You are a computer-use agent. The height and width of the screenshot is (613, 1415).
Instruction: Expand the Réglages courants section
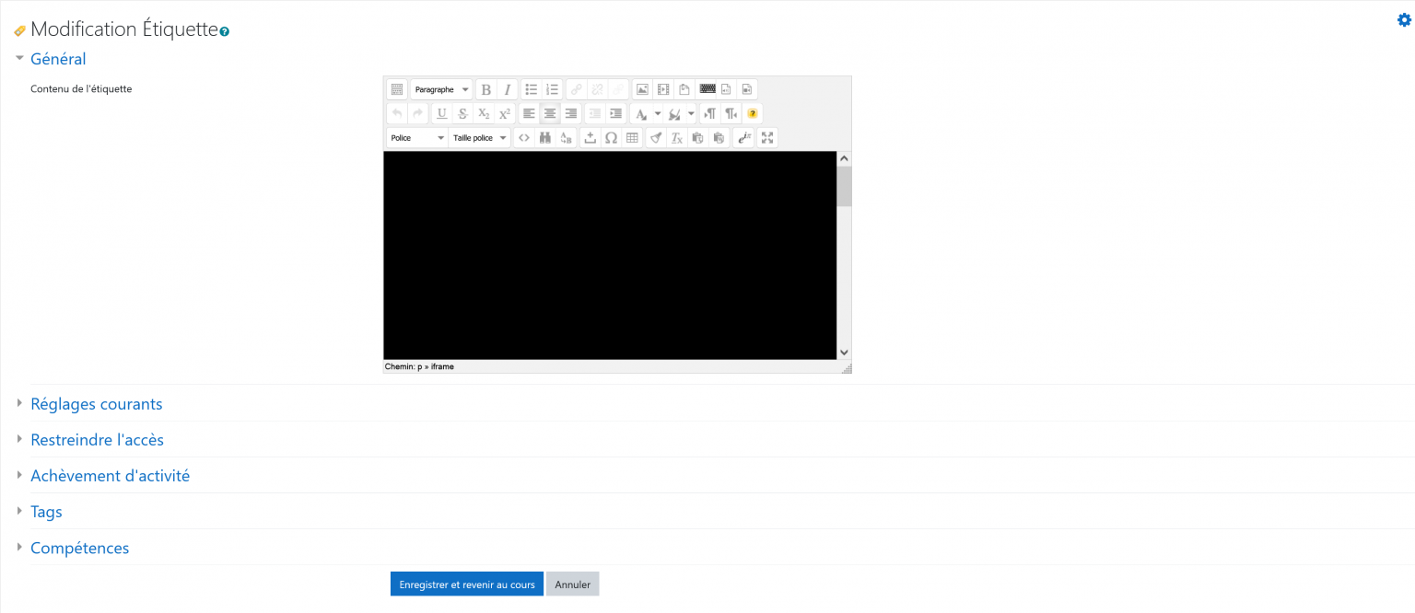(97, 404)
